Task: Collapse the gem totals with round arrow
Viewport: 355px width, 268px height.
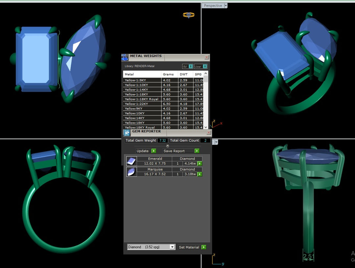Action: [168, 146]
